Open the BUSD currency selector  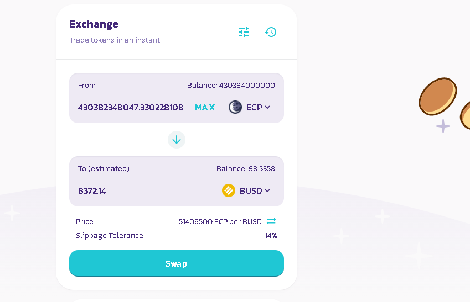tap(246, 190)
